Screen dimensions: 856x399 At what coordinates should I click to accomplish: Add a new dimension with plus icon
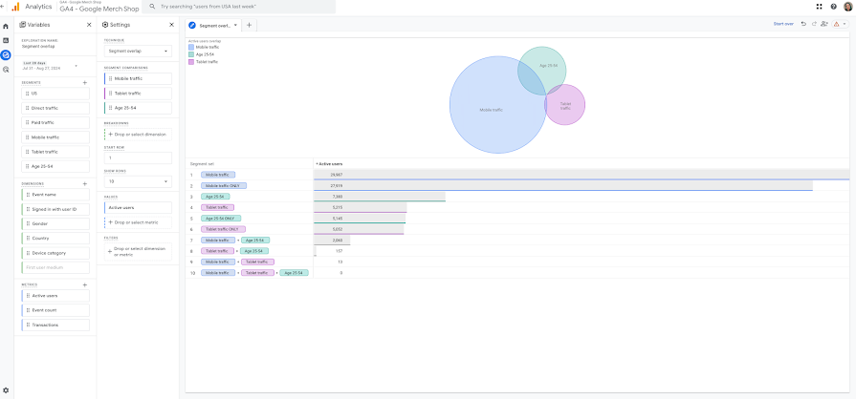point(84,184)
